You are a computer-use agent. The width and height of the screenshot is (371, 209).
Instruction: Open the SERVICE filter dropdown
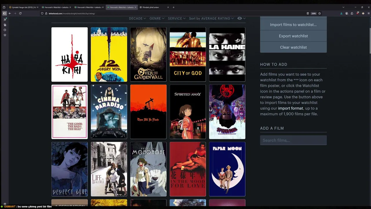tap(177, 18)
